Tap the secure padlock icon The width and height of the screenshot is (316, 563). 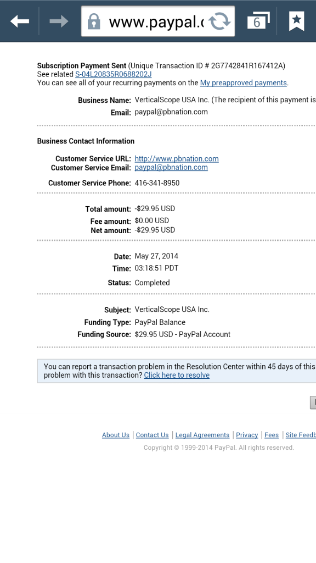point(94,21)
